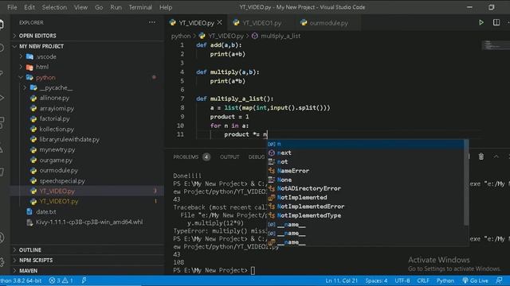Image resolution: width=510 pixels, height=286 pixels.
Task: Click multiply_a_list breadcrumb
Action: coord(277,36)
